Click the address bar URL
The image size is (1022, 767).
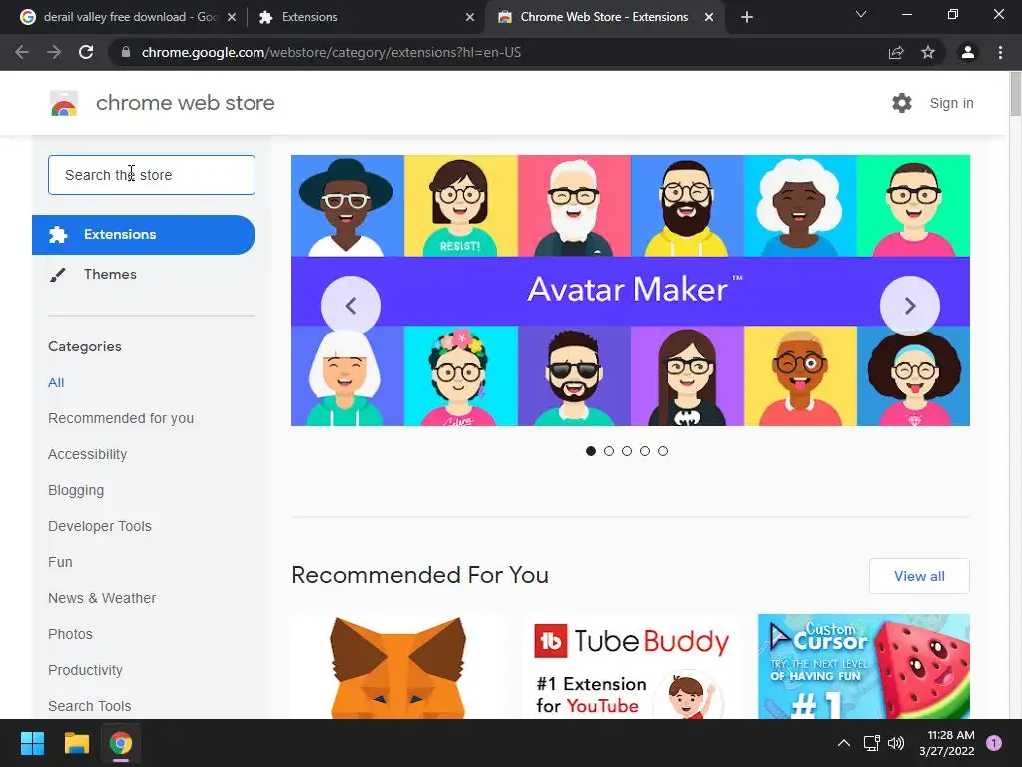[x=331, y=52]
